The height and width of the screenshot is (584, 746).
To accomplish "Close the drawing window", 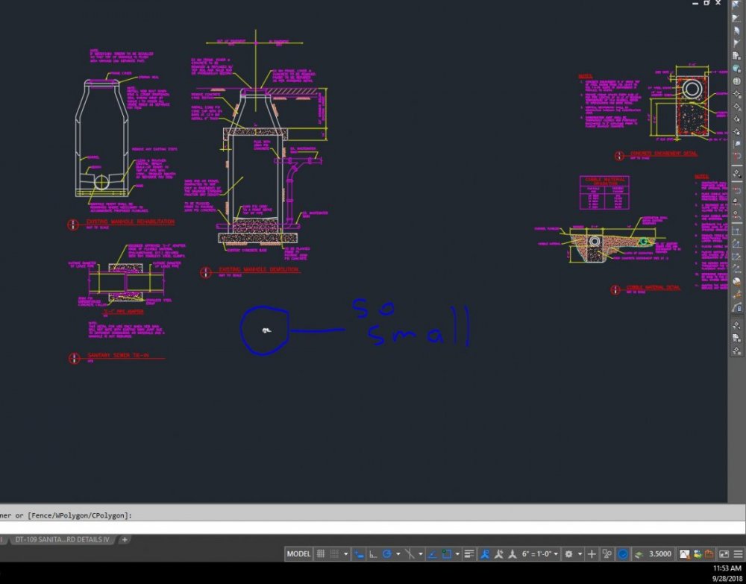I will [x=718, y=3].
